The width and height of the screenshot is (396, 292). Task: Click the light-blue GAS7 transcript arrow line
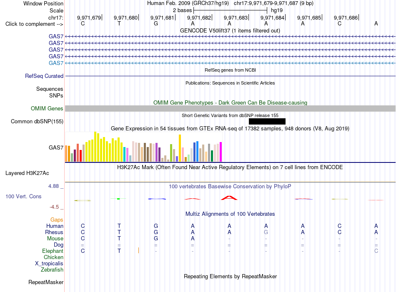tap(230, 63)
